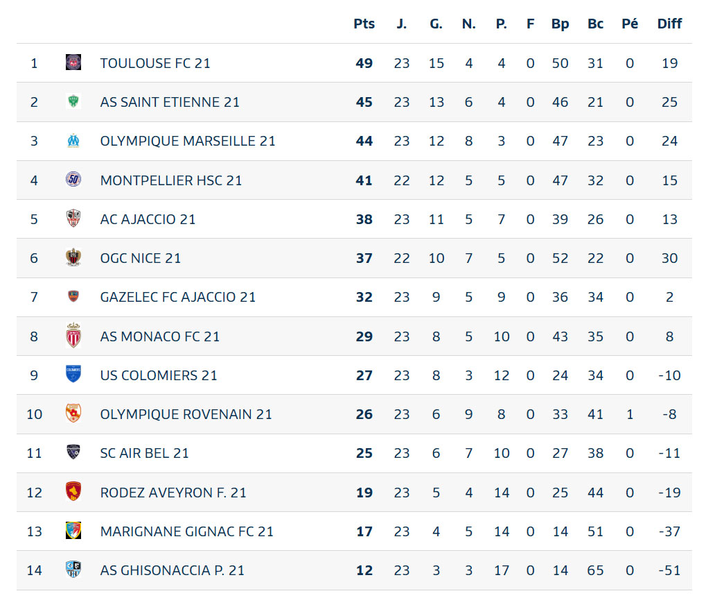Select the GAZELEC FC AJACCIO 21 name

178,297
